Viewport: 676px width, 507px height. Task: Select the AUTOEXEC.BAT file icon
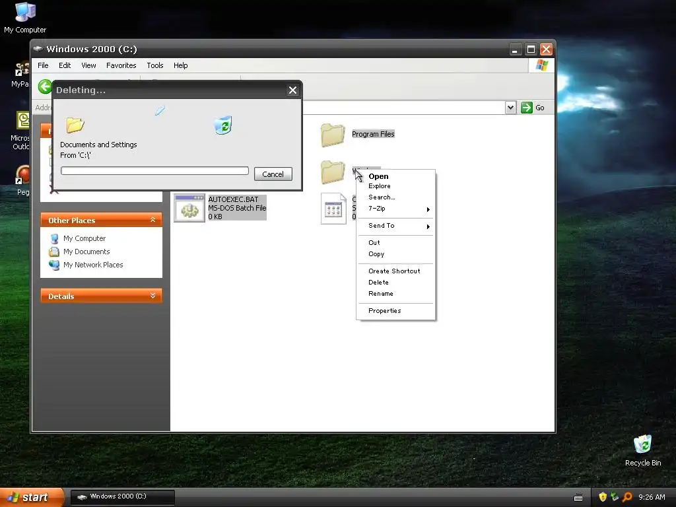[189, 208]
